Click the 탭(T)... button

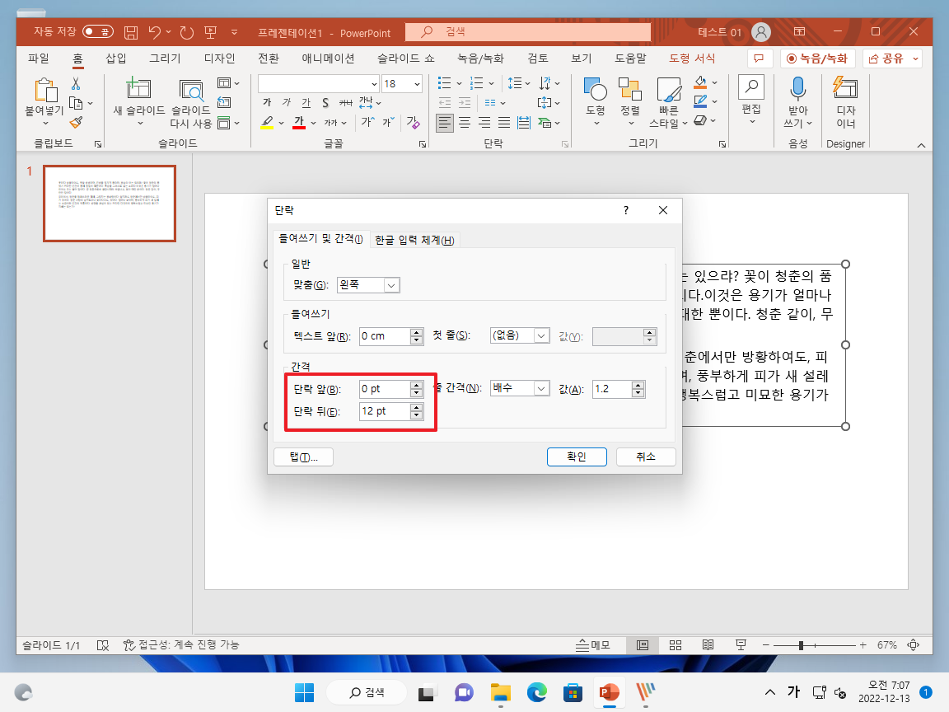303,457
